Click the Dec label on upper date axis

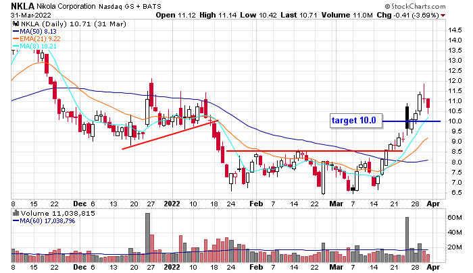80,204
